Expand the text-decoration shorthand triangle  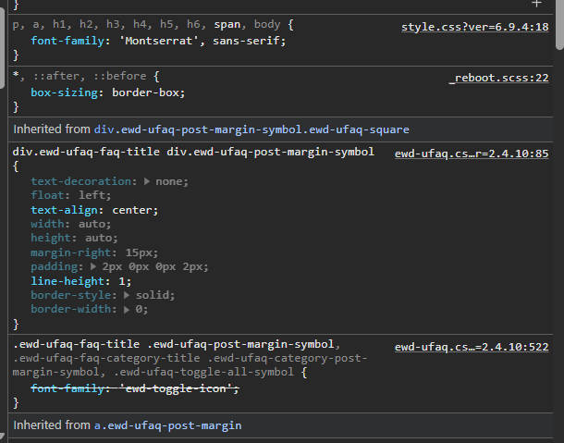[147, 181]
